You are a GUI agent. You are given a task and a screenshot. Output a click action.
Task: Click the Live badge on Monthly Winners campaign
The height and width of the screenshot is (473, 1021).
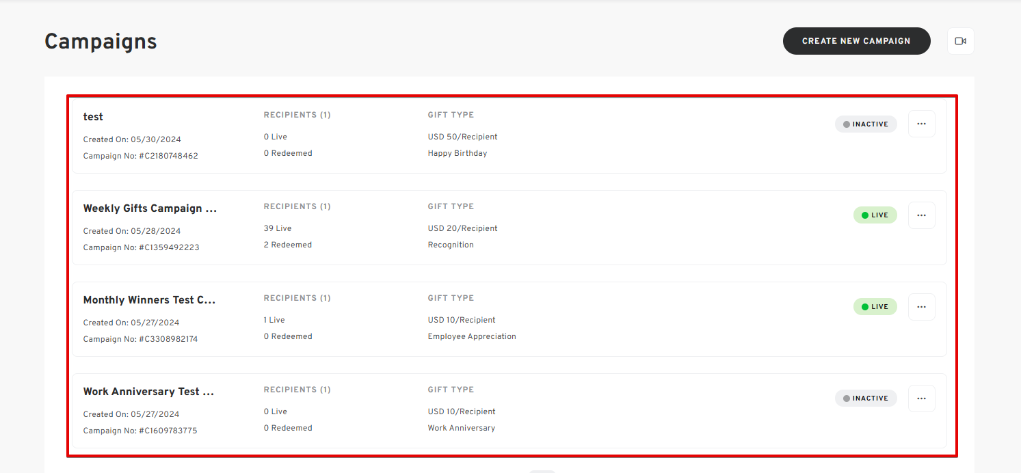[875, 307]
